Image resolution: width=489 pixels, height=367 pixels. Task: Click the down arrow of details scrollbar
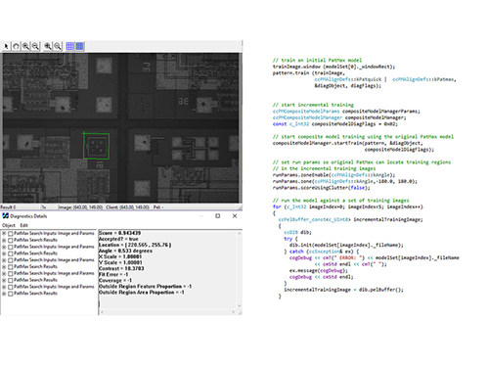(x=240, y=305)
